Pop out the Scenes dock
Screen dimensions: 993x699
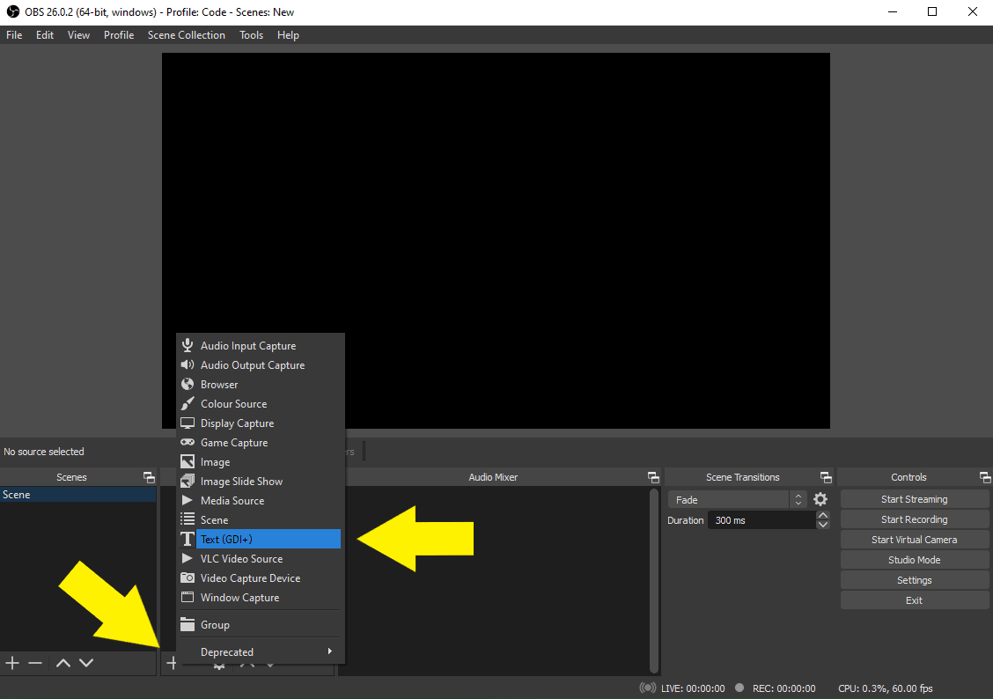[x=149, y=477]
